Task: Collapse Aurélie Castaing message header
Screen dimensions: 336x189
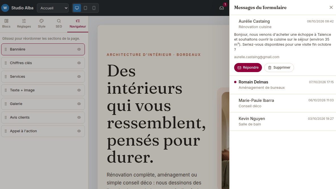Action: 283,24
